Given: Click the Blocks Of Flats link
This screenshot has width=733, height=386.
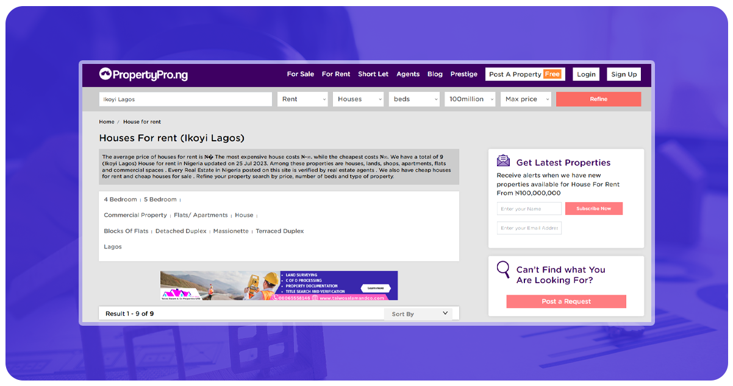Looking at the screenshot, I should (x=126, y=231).
